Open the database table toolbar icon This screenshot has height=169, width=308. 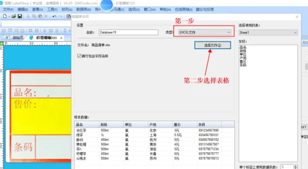coord(69,16)
